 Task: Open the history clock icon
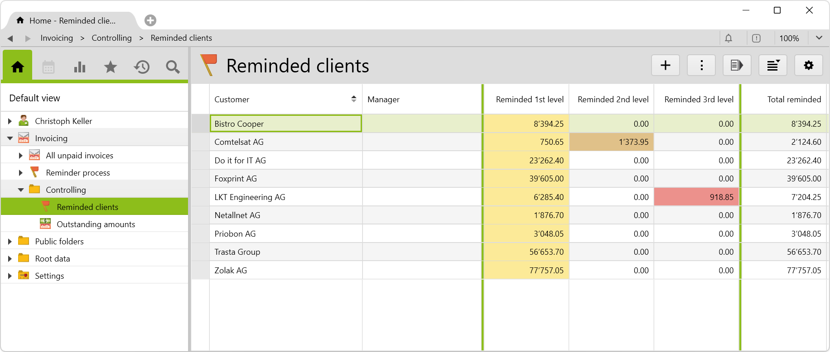tap(141, 67)
